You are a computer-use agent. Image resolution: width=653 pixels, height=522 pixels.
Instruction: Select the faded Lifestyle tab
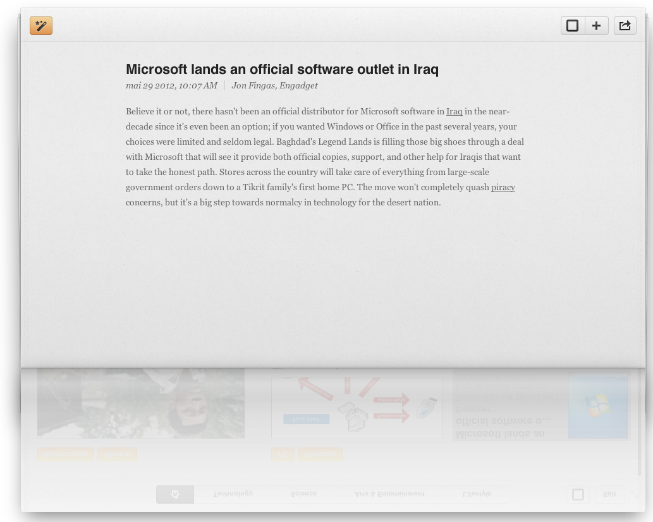pos(476,494)
